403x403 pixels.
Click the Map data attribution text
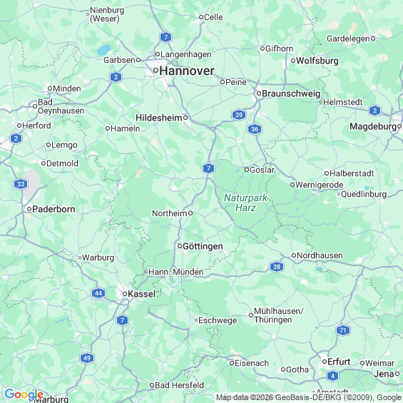coord(309,397)
